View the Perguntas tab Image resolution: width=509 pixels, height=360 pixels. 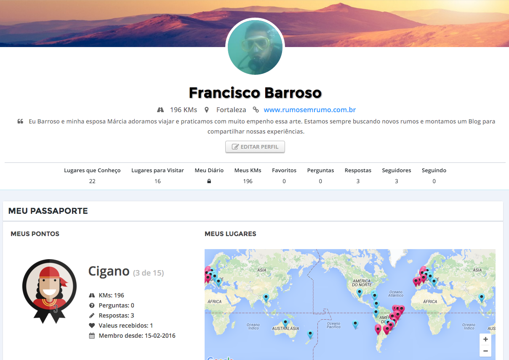pos(320,171)
